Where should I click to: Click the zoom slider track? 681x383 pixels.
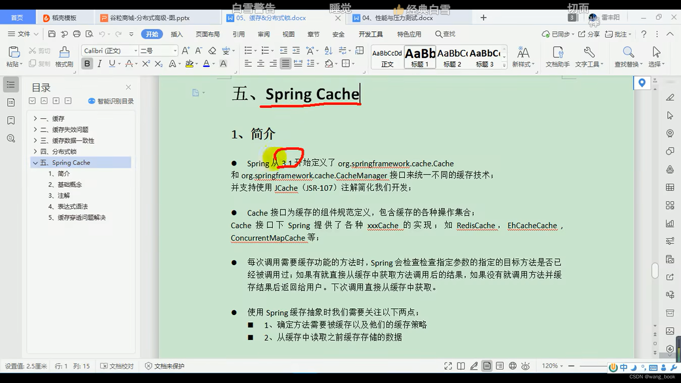pyautogui.click(x=594, y=366)
